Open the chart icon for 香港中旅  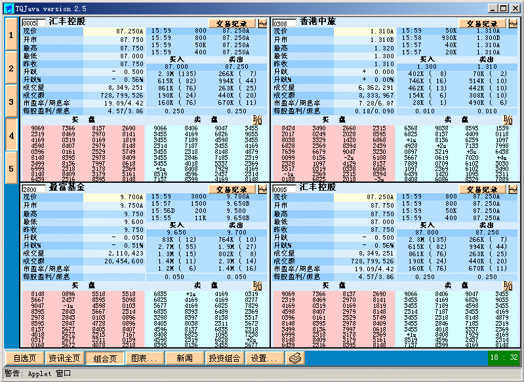coord(513,24)
